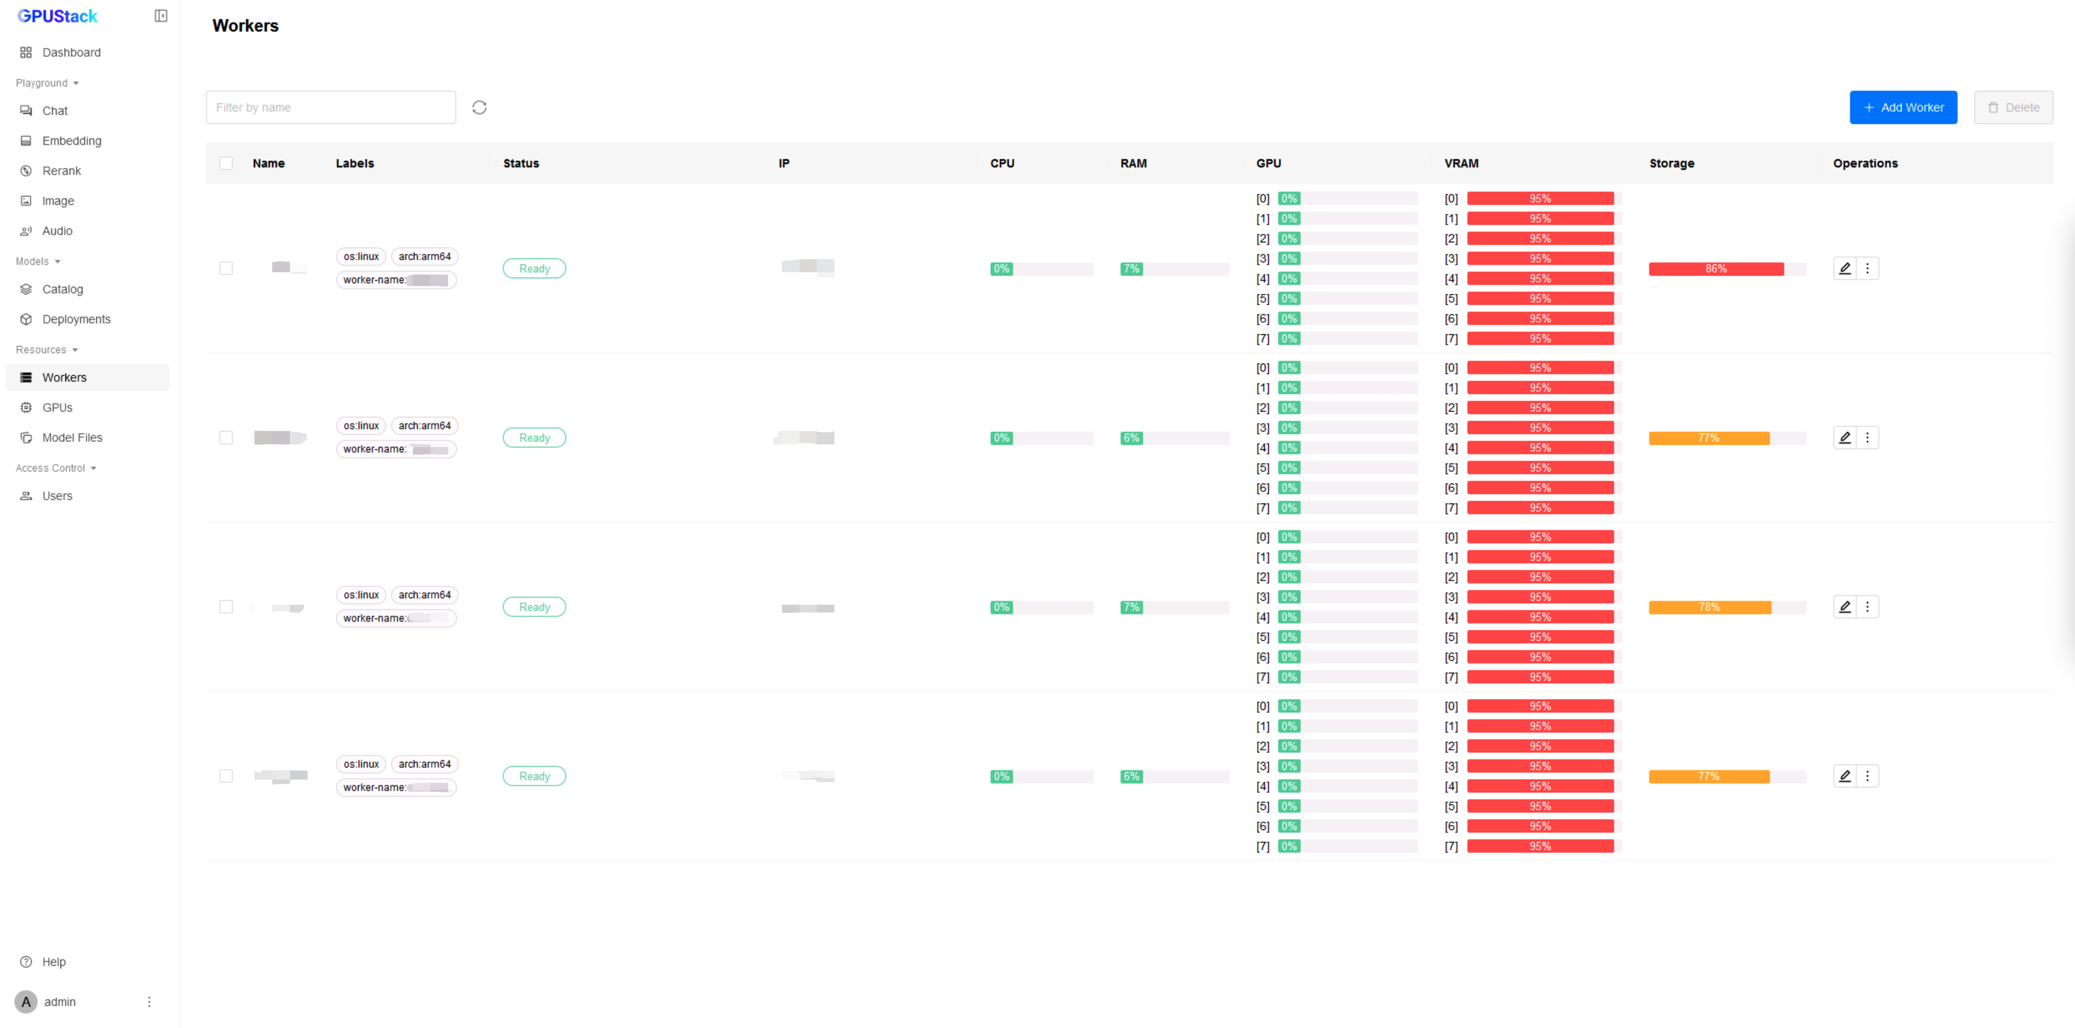This screenshot has width=2075, height=1028.
Task: Click the Help question mark icon
Action: click(26, 961)
